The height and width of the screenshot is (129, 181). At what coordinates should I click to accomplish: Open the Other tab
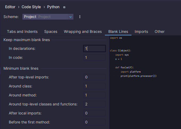159,32
